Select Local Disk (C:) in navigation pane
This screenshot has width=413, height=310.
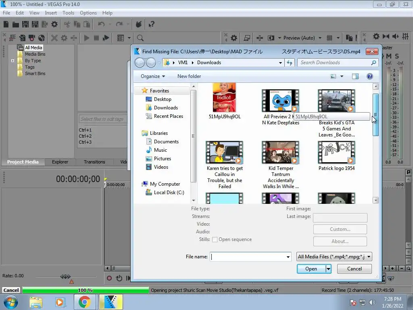[x=169, y=193]
